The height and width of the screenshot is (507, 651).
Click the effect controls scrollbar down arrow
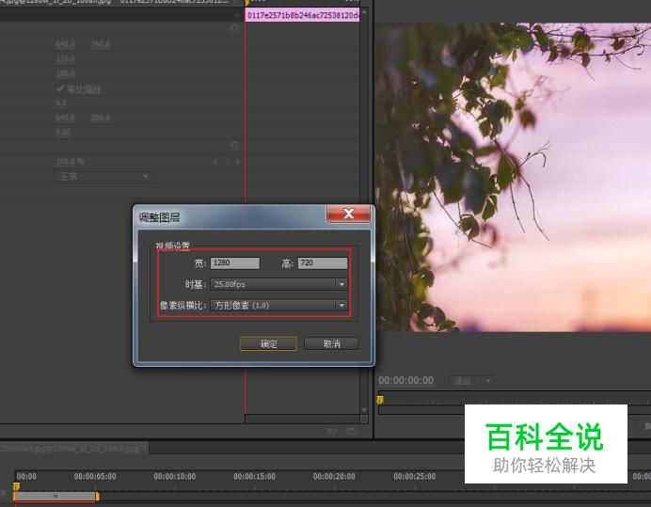364,410
